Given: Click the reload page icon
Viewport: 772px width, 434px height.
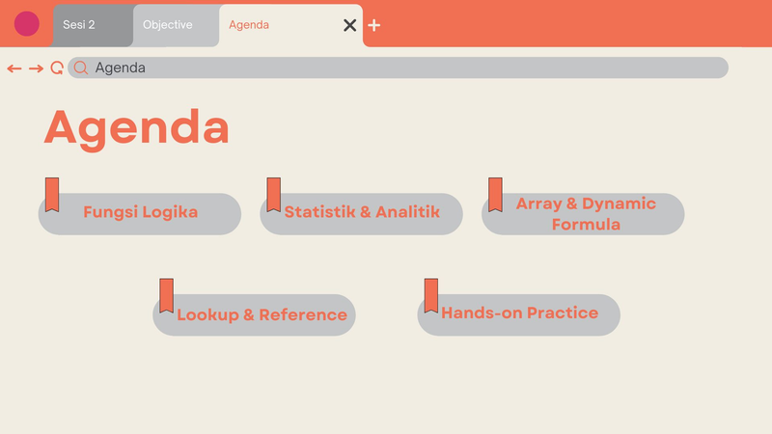Looking at the screenshot, I should tap(57, 68).
